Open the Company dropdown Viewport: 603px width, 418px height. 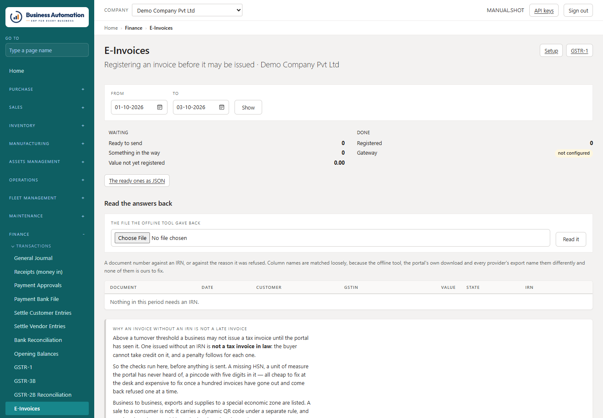pyautogui.click(x=187, y=10)
